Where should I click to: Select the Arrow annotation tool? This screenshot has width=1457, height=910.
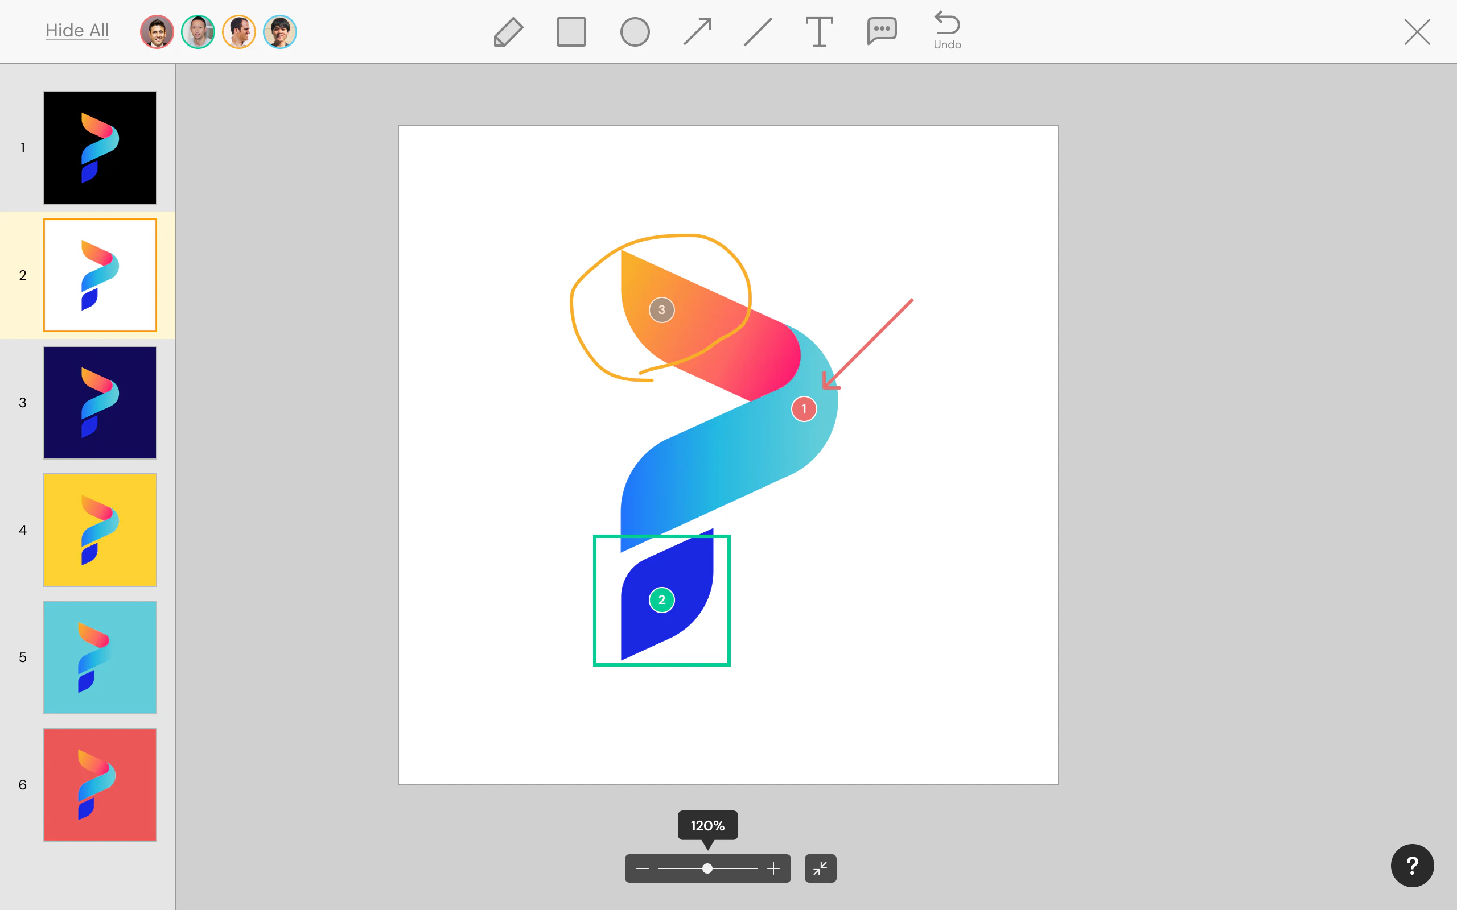click(697, 31)
